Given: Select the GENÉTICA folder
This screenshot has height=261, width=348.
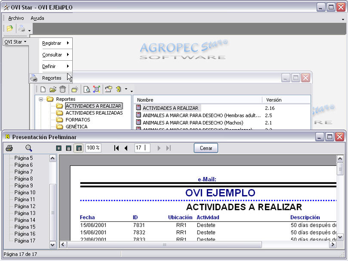Looking at the screenshot, I should tap(77, 127).
